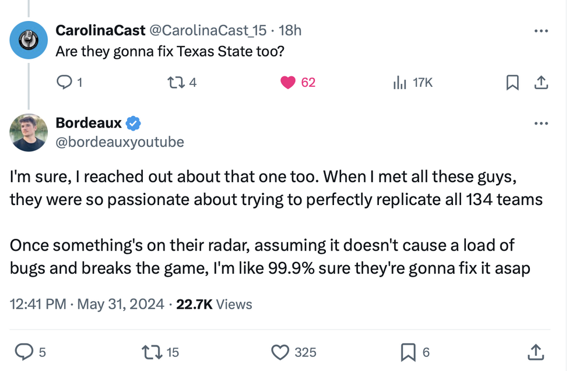Like the Bordeaux tweet
Image resolution: width=583 pixels, height=371 pixels.
pyautogui.click(x=282, y=352)
